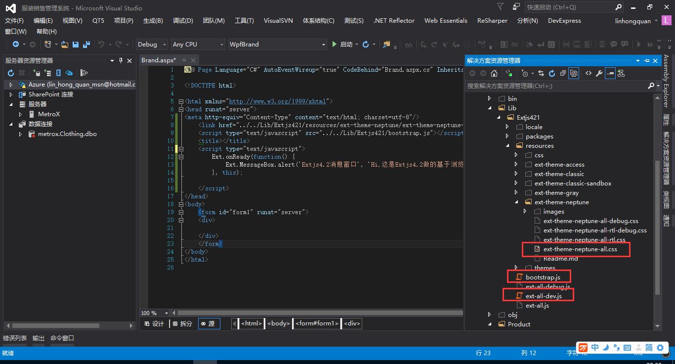Click the linhongquan account name
Screen dimensions: 675x364
tap(633, 21)
